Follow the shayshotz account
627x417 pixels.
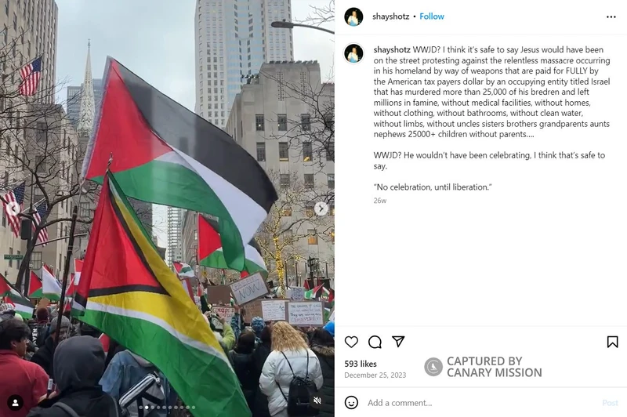(432, 16)
